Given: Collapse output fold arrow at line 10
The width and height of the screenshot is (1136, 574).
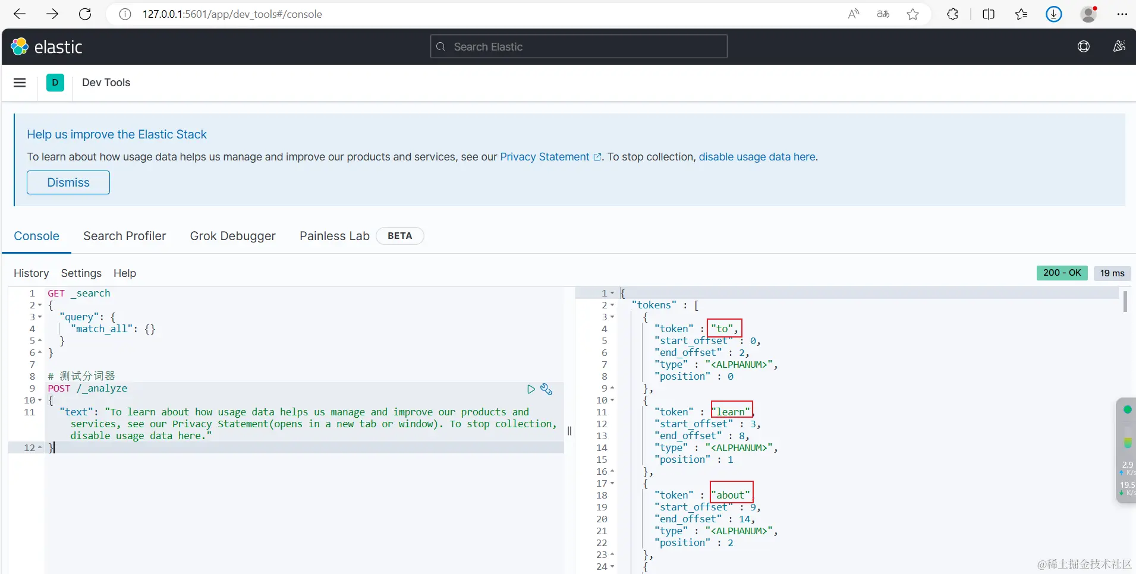Looking at the screenshot, I should pos(612,400).
